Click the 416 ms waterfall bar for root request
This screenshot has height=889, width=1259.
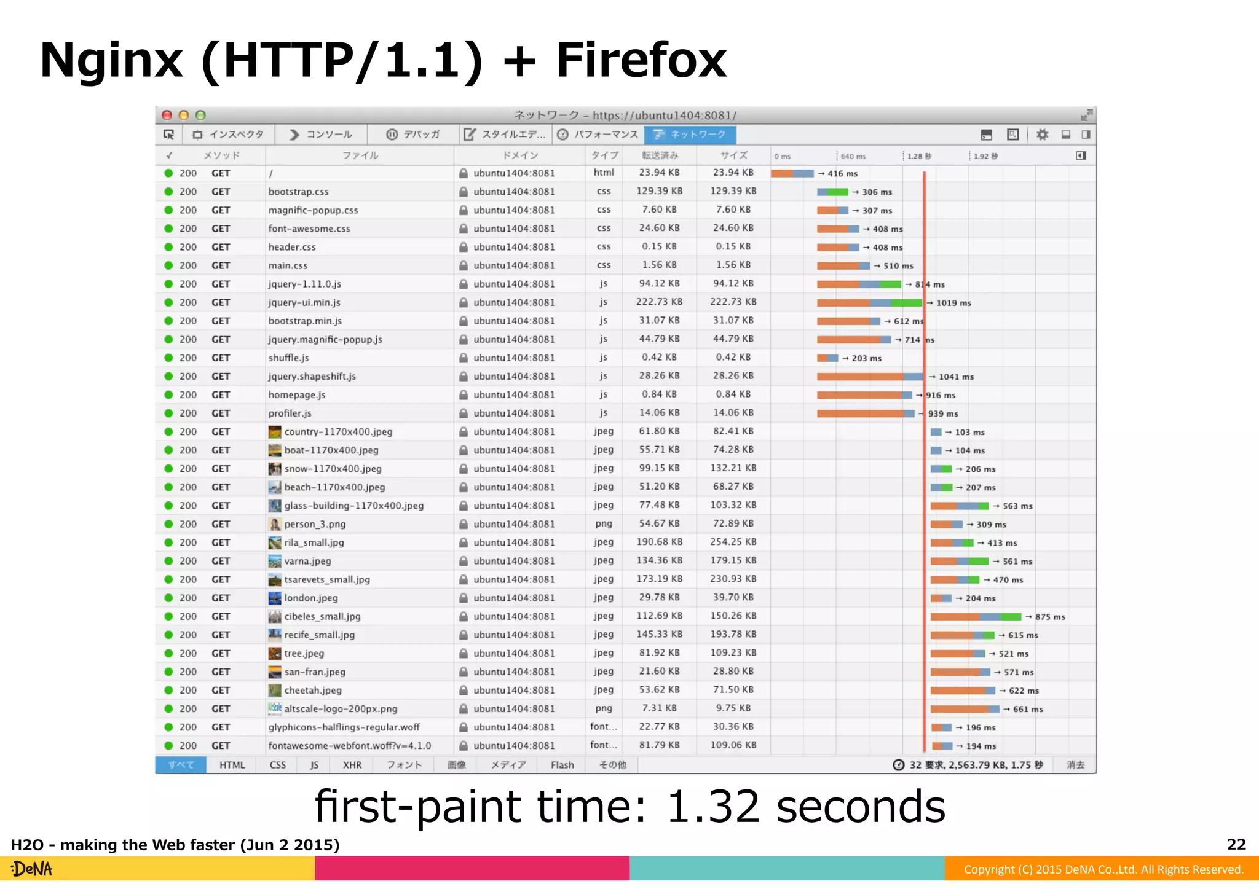(x=792, y=173)
